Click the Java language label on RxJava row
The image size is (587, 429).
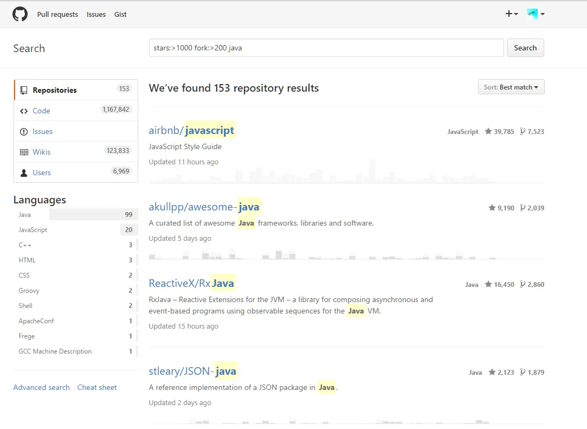click(472, 284)
